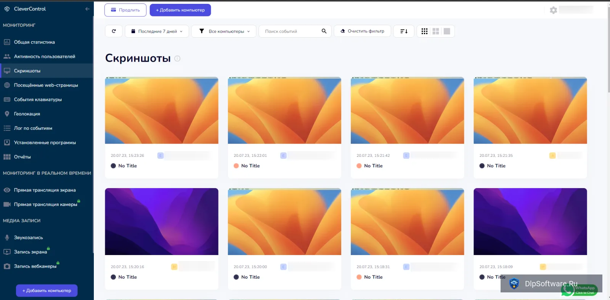This screenshot has width=610, height=300.
Task: Open settings via the gear icon
Action: click(553, 10)
